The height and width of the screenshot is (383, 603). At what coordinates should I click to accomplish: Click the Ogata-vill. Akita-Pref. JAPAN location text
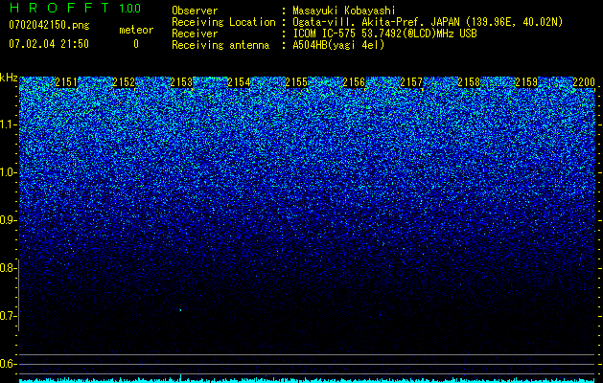tap(428, 22)
